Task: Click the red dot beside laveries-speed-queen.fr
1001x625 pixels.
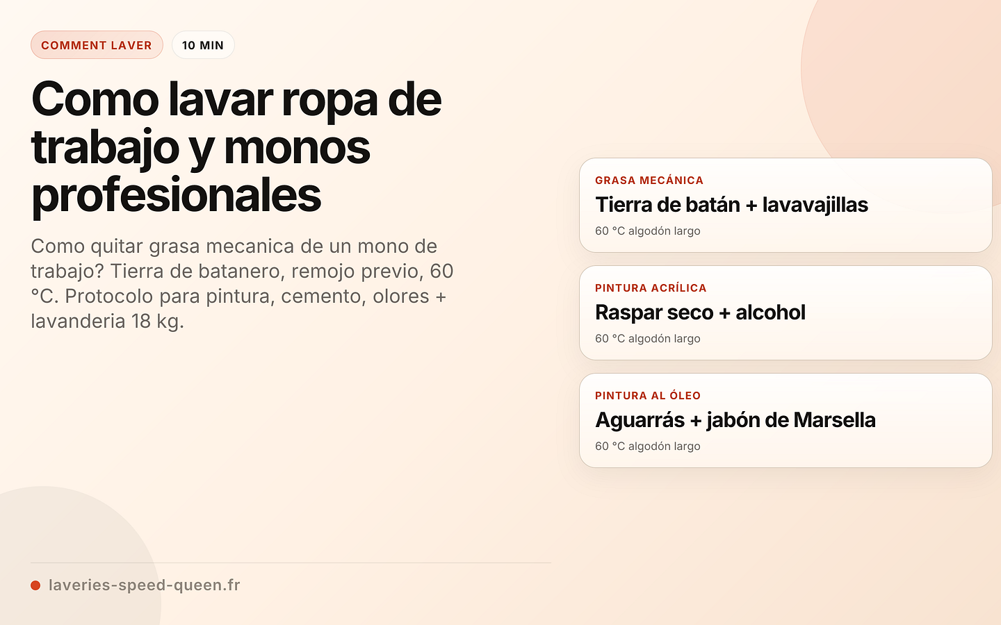Action: coord(35,585)
